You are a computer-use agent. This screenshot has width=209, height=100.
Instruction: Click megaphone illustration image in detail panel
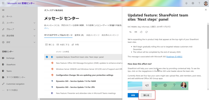point(158,86)
